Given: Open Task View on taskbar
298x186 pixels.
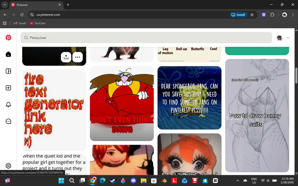Looking at the screenshot, I should pos(82,180).
